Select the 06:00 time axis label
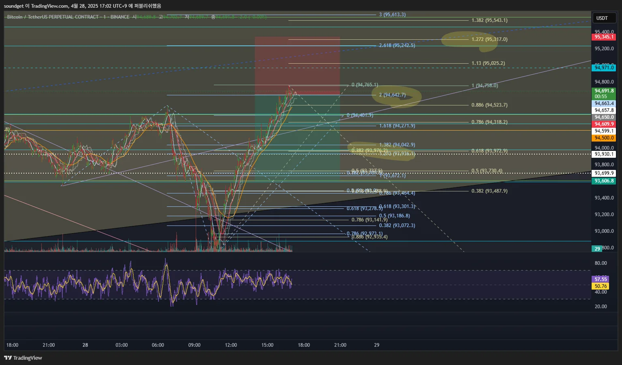 point(158,345)
